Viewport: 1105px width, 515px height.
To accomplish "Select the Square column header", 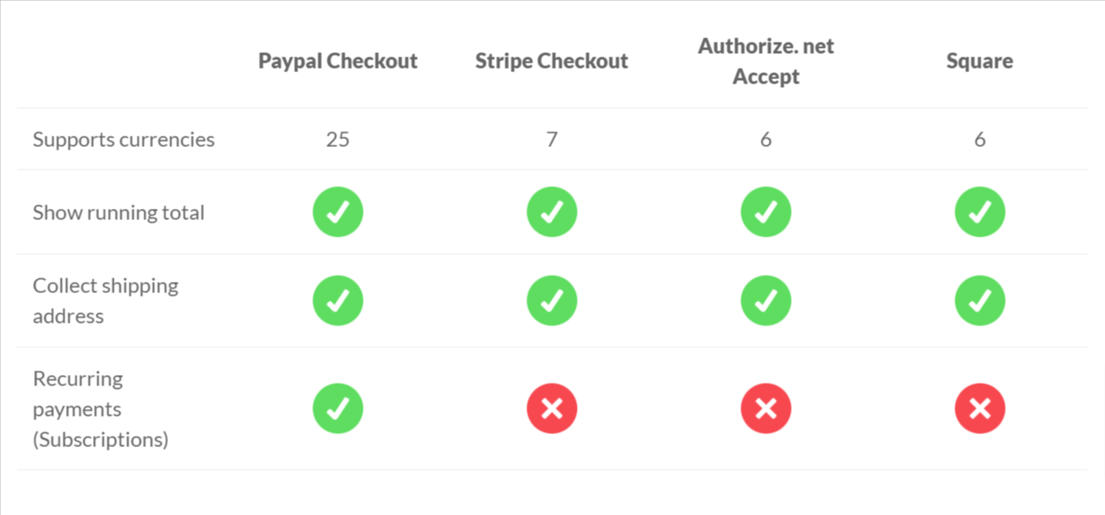I will (x=980, y=61).
